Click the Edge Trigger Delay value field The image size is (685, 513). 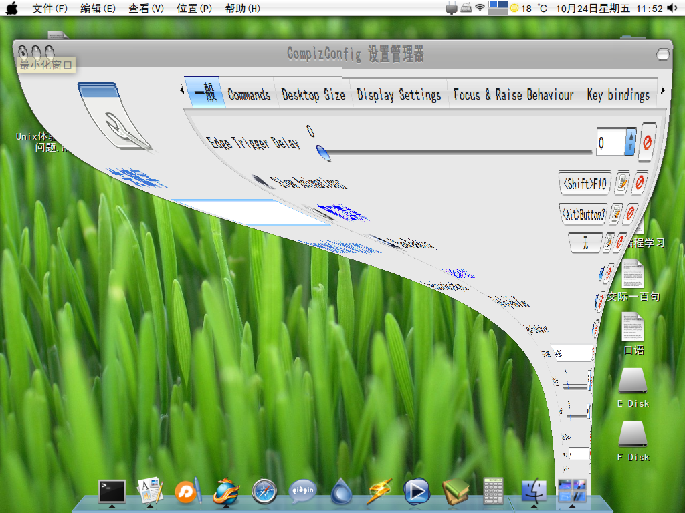click(611, 142)
